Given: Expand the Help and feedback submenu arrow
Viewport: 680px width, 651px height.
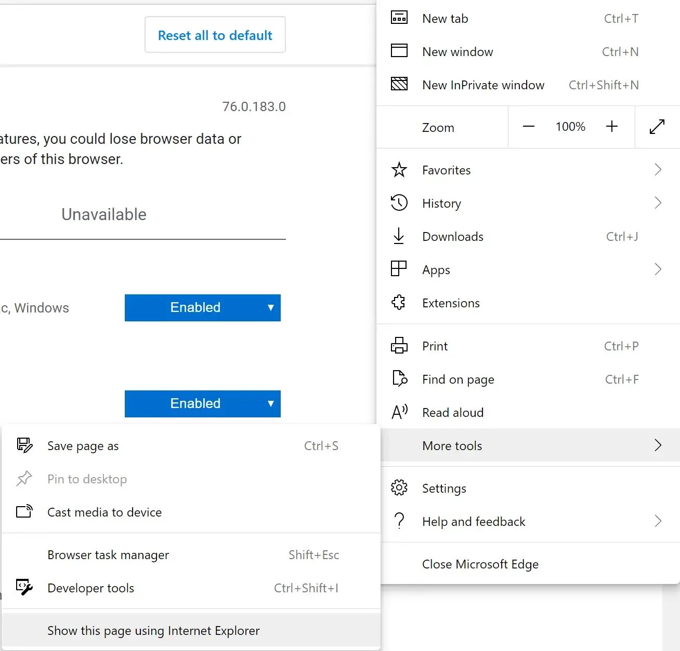Looking at the screenshot, I should (x=658, y=521).
